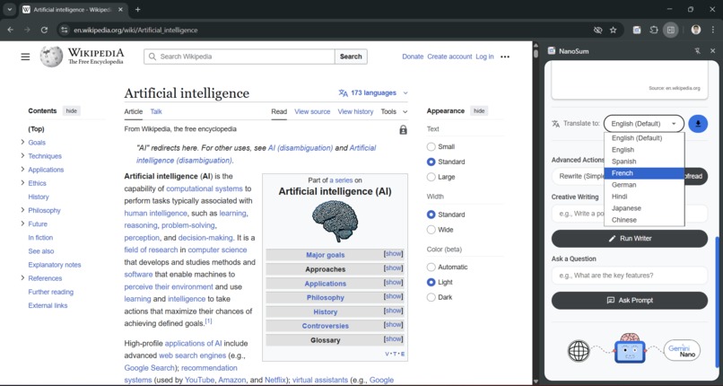723x386 pixels.
Task: Select the Wide width radio
Action: pyautogui.click(x=431, y=230)
